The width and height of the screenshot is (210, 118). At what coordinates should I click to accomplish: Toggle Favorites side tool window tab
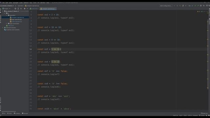1,108
